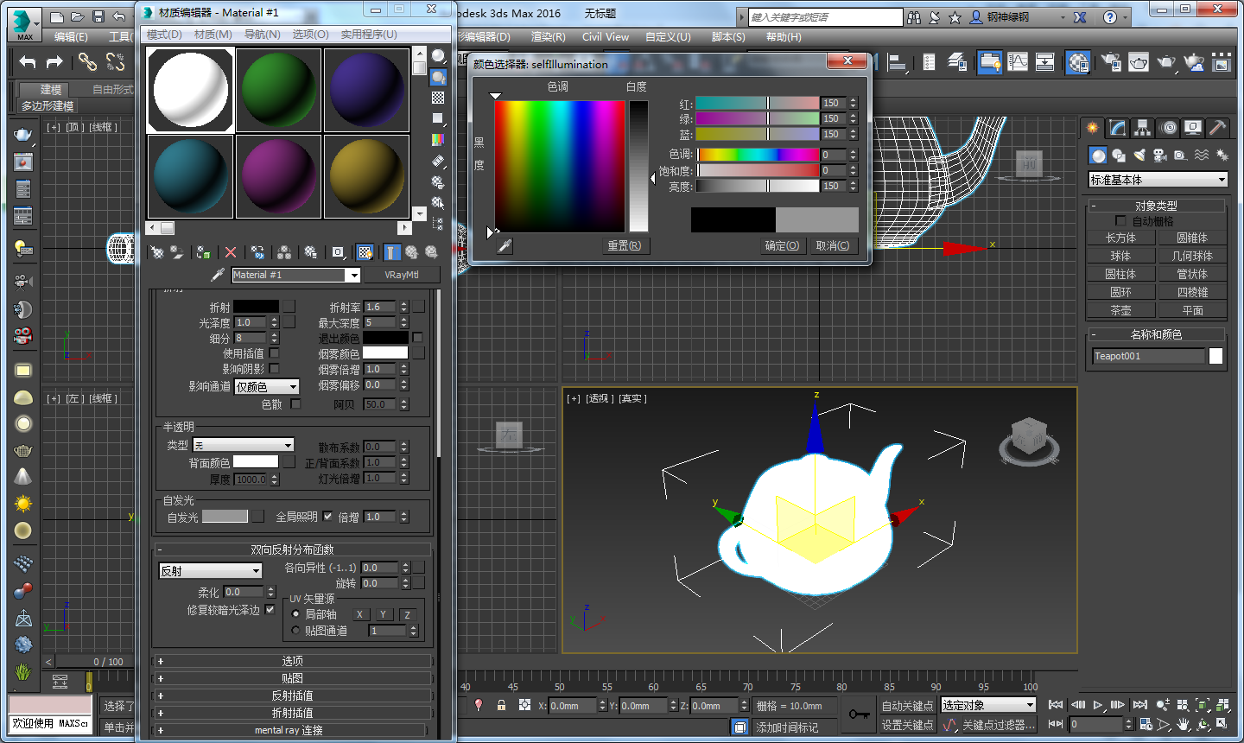Viewport: 1244px width, 743px height.
Task: Click the Undo arrow in main toolbar
Action: [x=28, y=61]
